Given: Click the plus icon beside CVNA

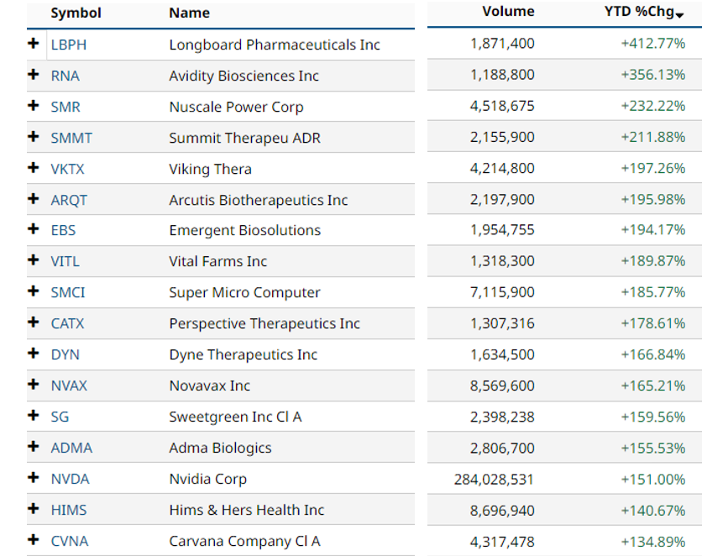Looking at the screenshot, I should [34, 540].
